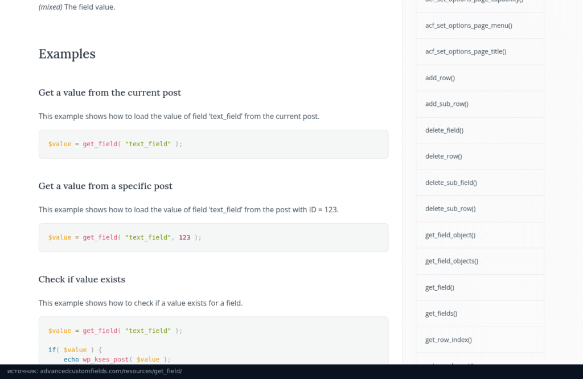Click the 'Check if value exists' heading

click(x=82, y=279)
